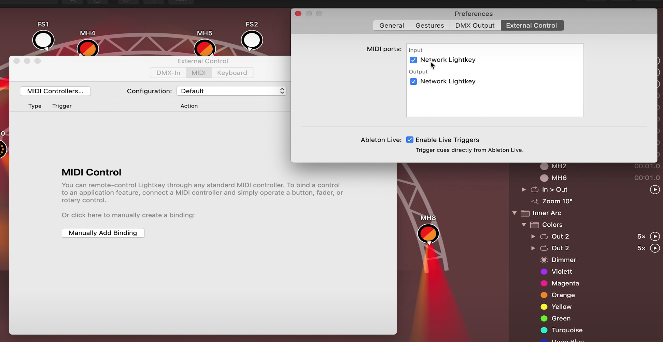Open the Keyboard tab in External Control
663x342 pixels.
tap(232, 73)
